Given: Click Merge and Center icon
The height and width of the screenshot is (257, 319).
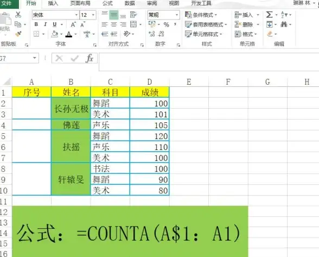Looking at the screenshot, I should (133, 24).
